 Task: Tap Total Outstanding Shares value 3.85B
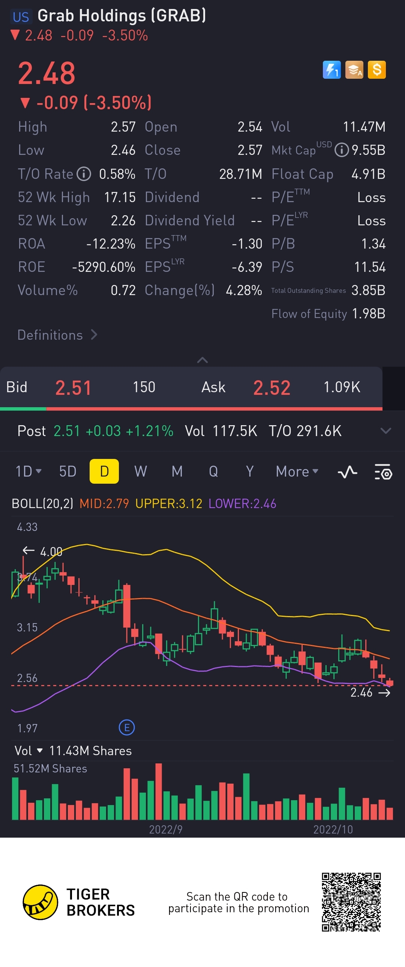(368, 290)
